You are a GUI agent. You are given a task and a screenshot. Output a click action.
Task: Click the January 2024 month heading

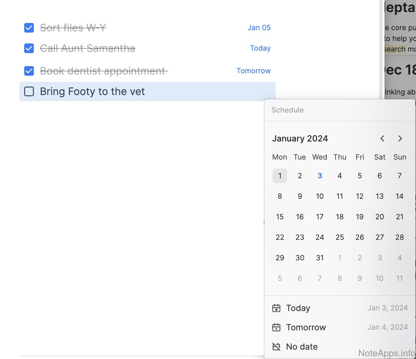coord(300,138)
